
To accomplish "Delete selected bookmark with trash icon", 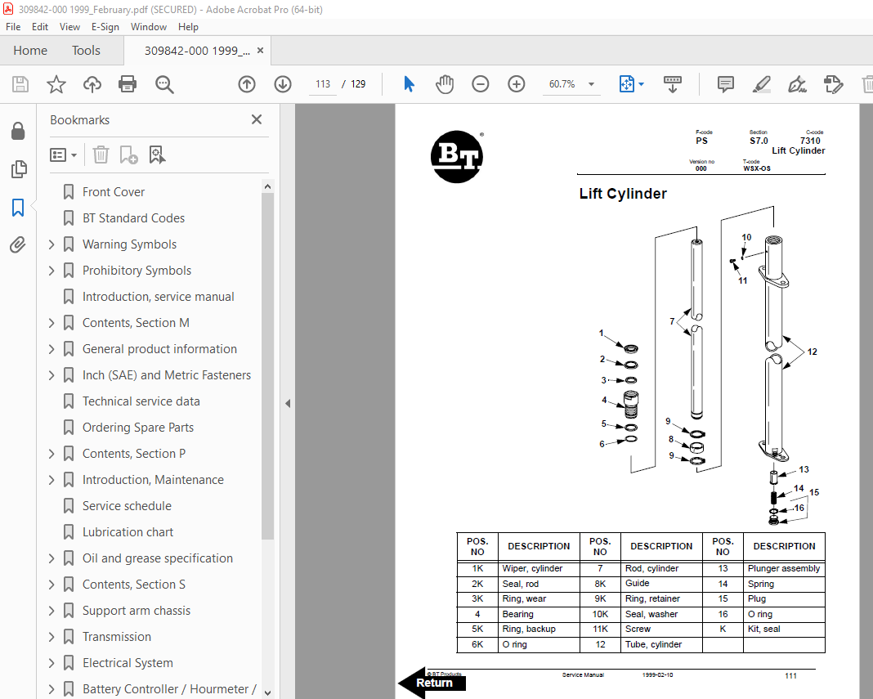I will 101,155.
